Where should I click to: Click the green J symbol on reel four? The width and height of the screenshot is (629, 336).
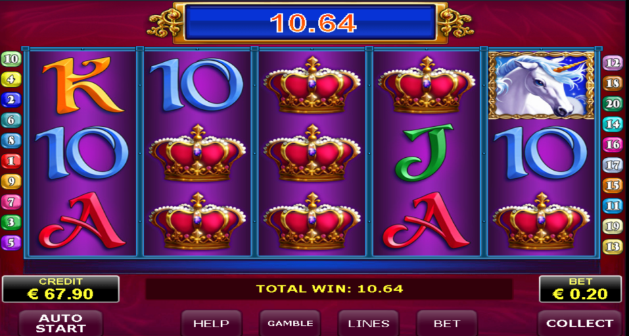tap(425, 153)
